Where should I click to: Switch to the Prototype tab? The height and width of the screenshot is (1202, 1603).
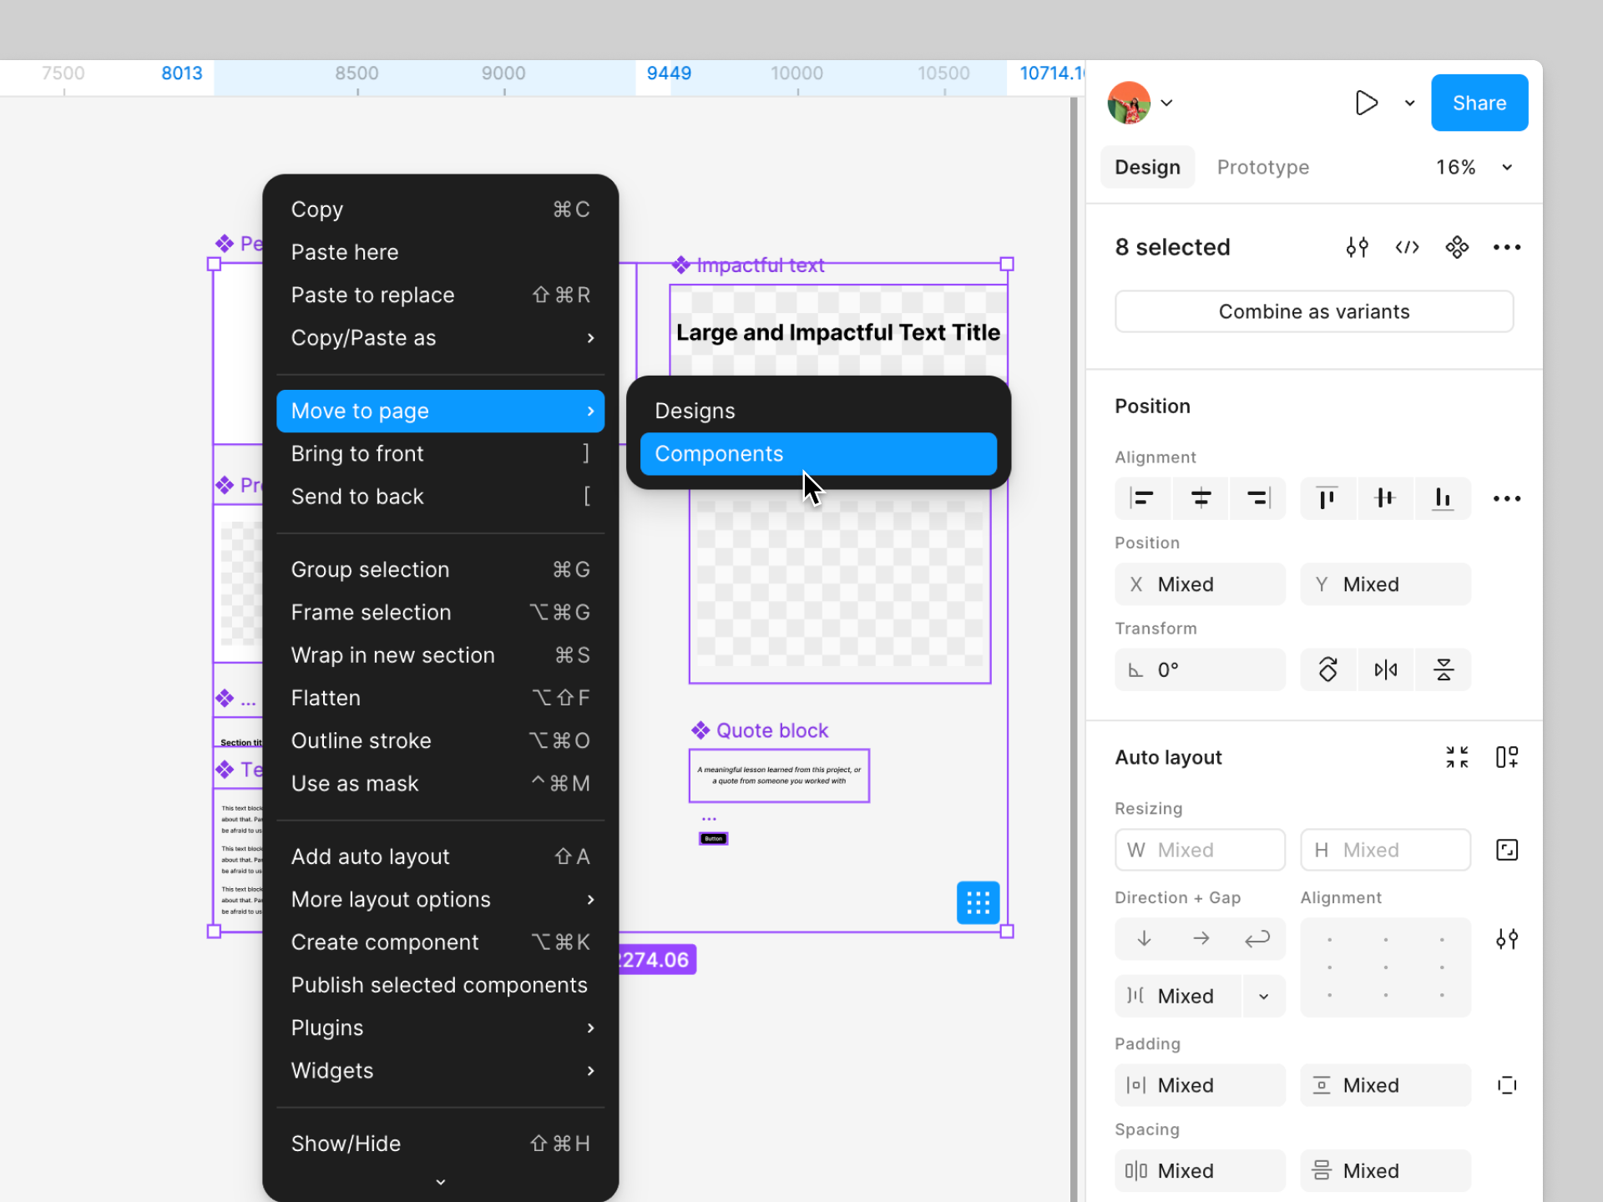coord(1262,168)
